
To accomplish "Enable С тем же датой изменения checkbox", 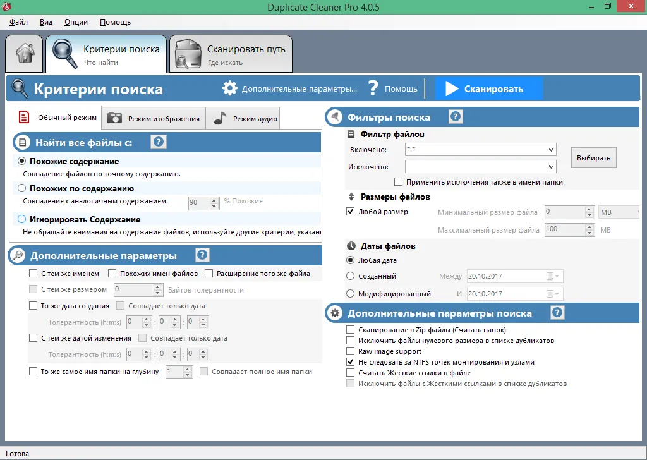I will (33, 338).
